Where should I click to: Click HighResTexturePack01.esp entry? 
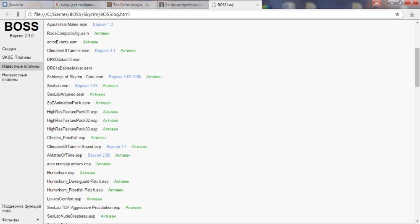pyautogui.click(x=72, y=112)
